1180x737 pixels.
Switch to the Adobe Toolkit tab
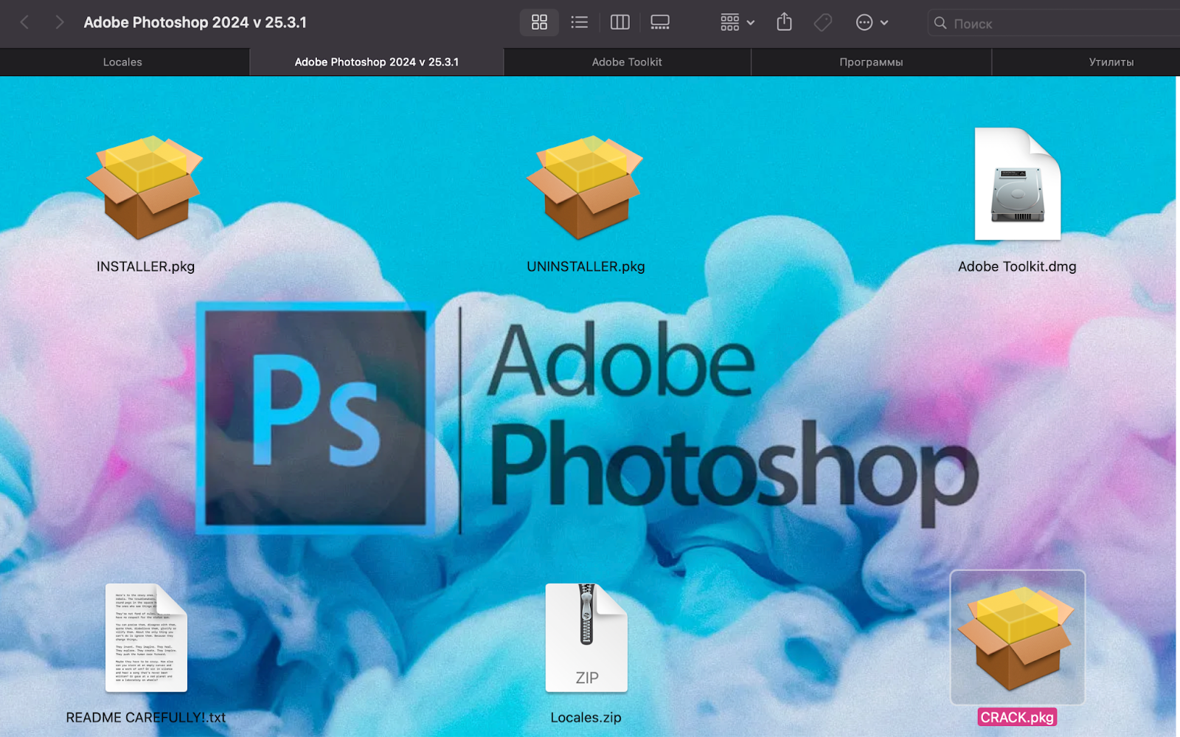point(627,62)
